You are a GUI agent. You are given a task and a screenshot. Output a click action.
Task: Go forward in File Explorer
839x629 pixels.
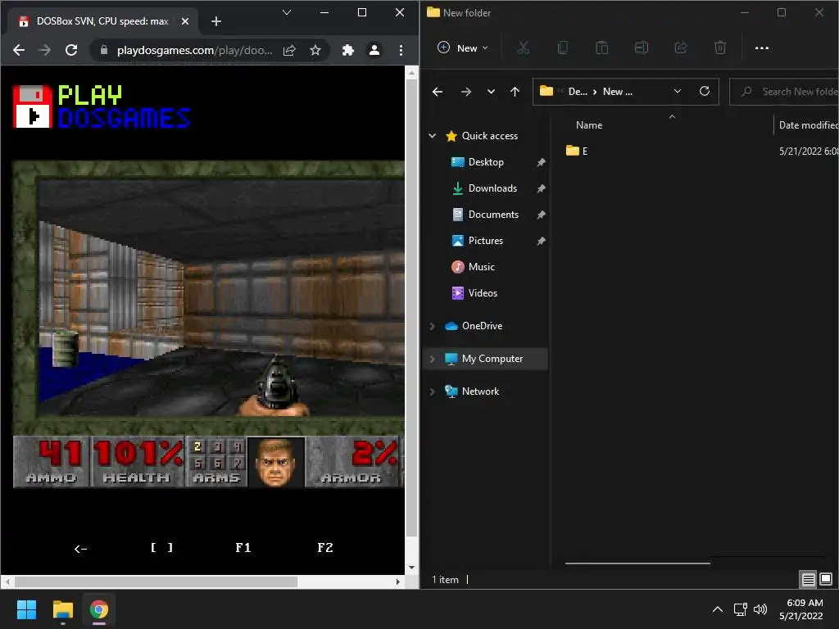click(x=466, y=92)
